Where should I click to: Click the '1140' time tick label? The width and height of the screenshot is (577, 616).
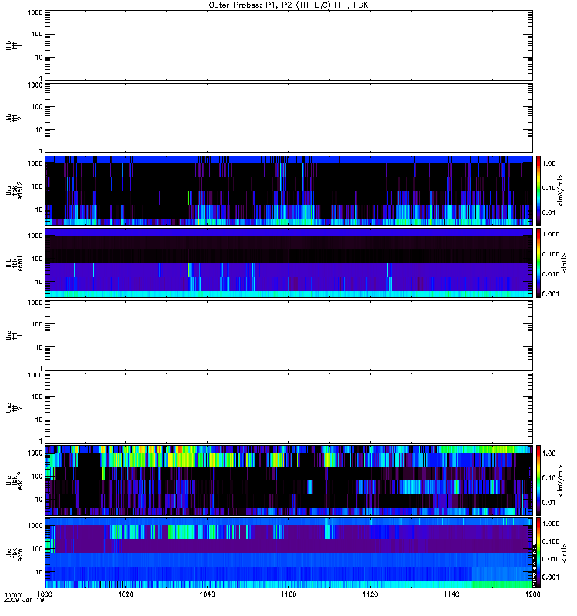tap(452, 594)
